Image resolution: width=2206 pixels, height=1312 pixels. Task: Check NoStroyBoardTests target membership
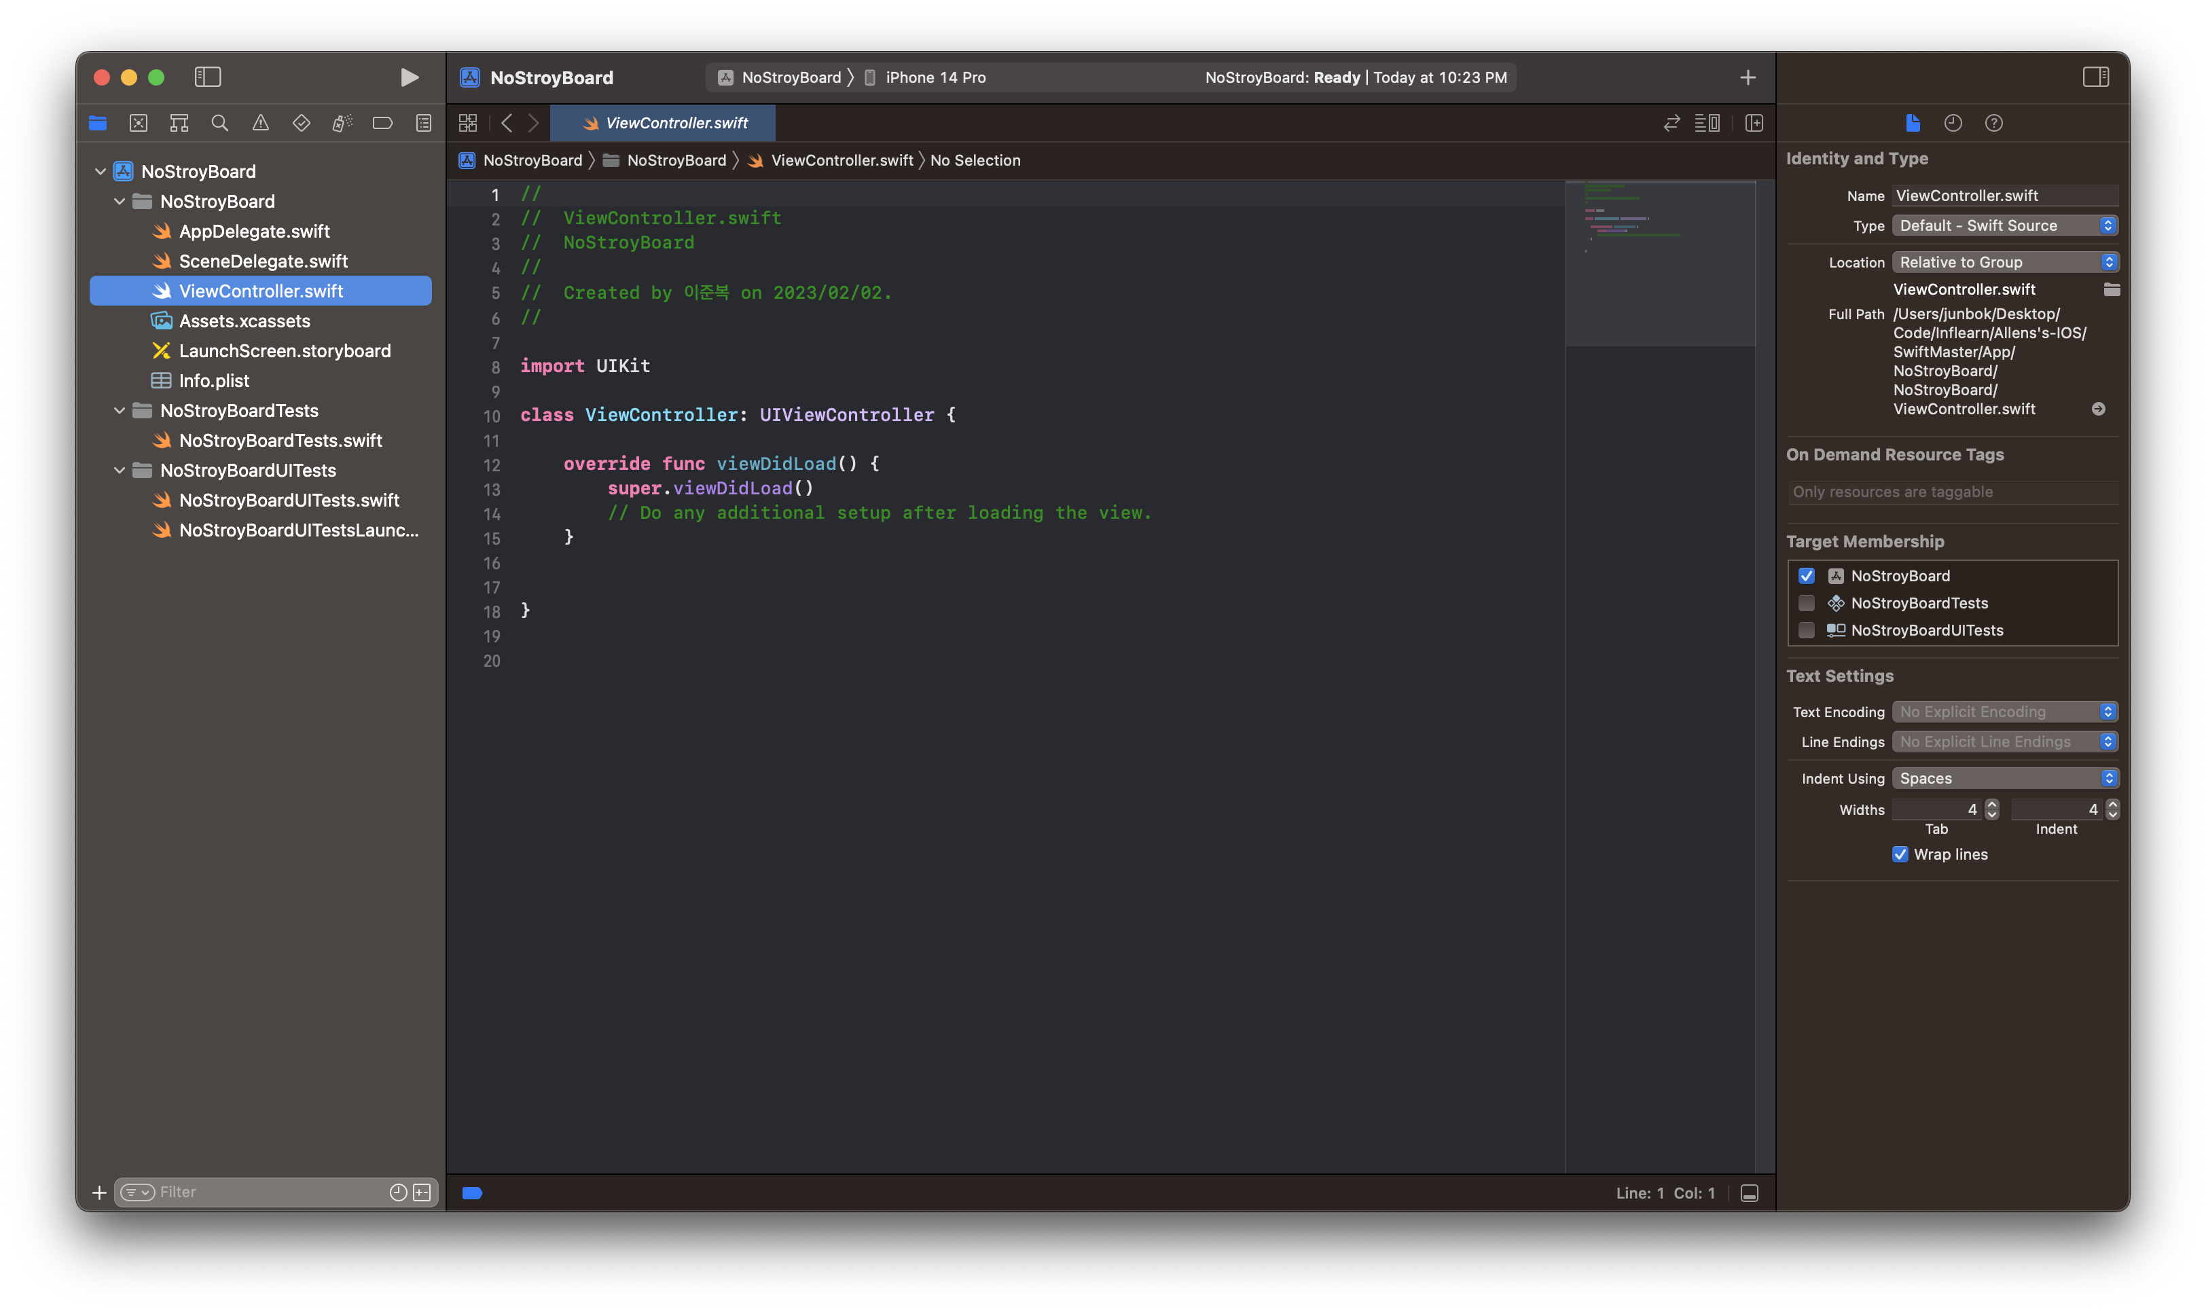coord(1807,603)
